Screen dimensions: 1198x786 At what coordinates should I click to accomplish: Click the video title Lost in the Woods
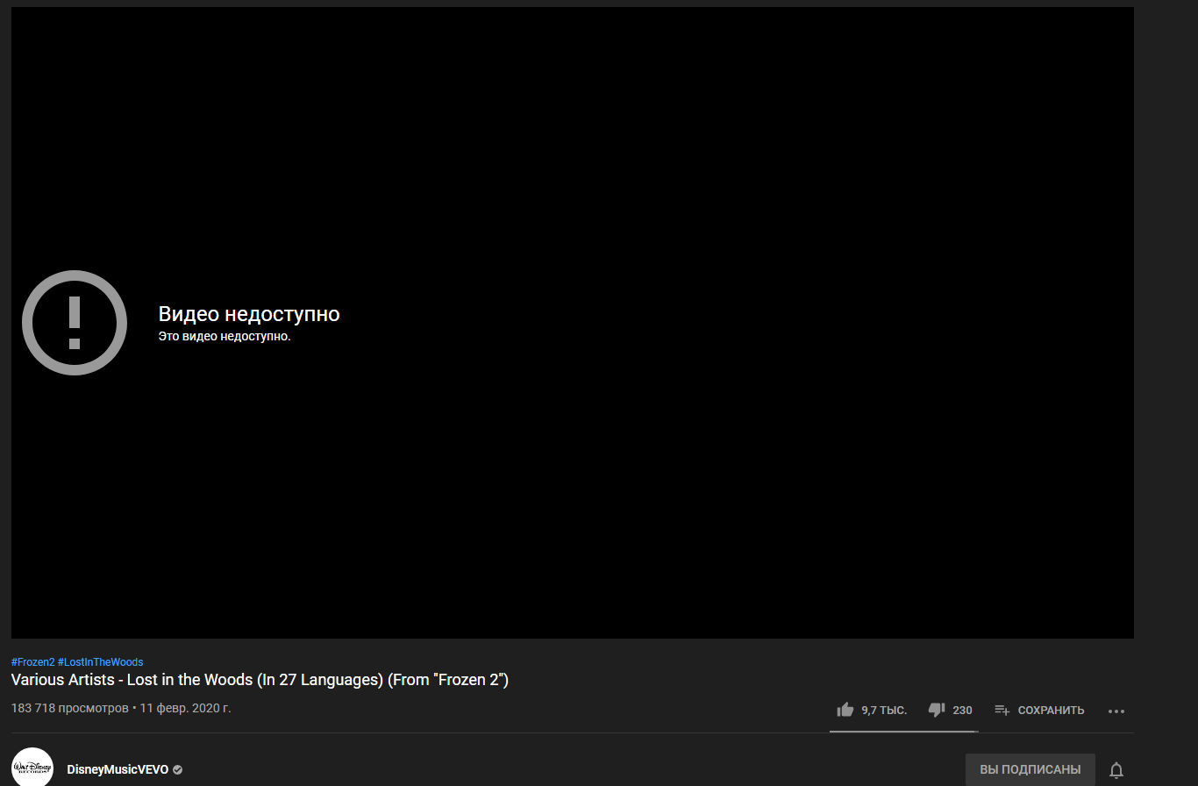click(260, 680)
